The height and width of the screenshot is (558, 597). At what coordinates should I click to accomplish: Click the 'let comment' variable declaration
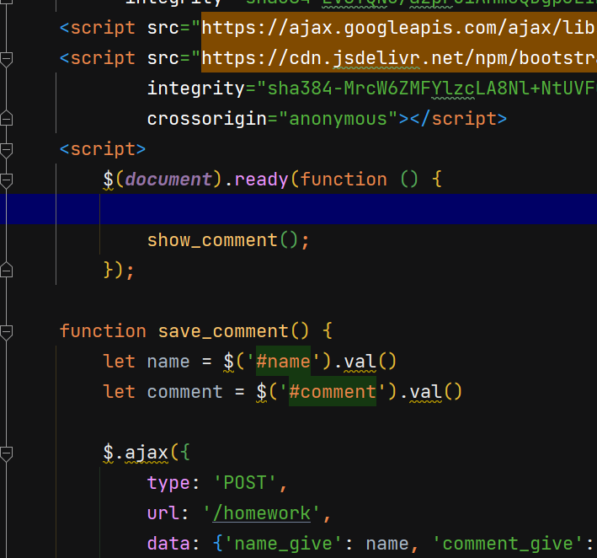(x=163, y=391)
